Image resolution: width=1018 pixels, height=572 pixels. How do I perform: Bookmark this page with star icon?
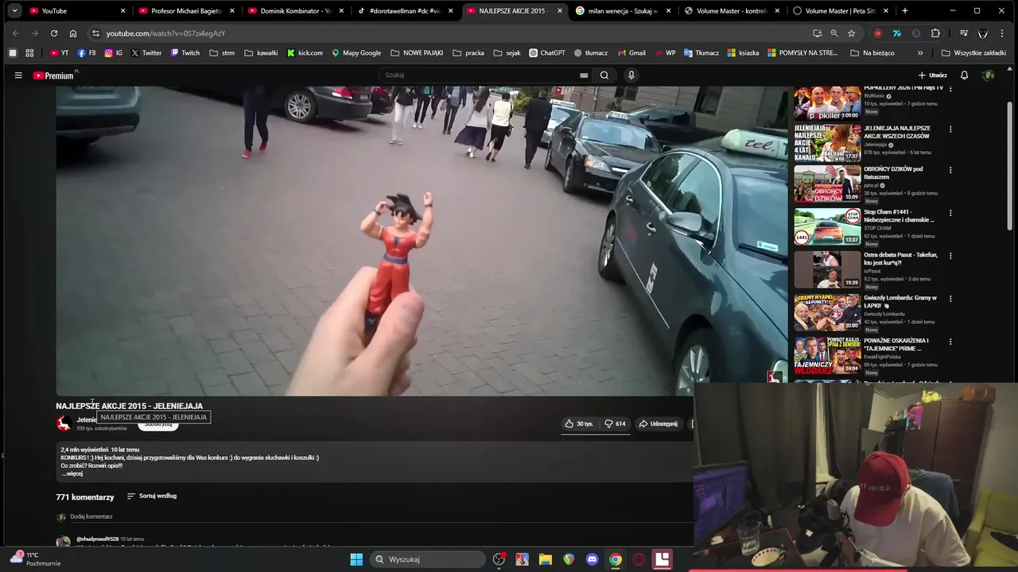click(x=851, y=33)
